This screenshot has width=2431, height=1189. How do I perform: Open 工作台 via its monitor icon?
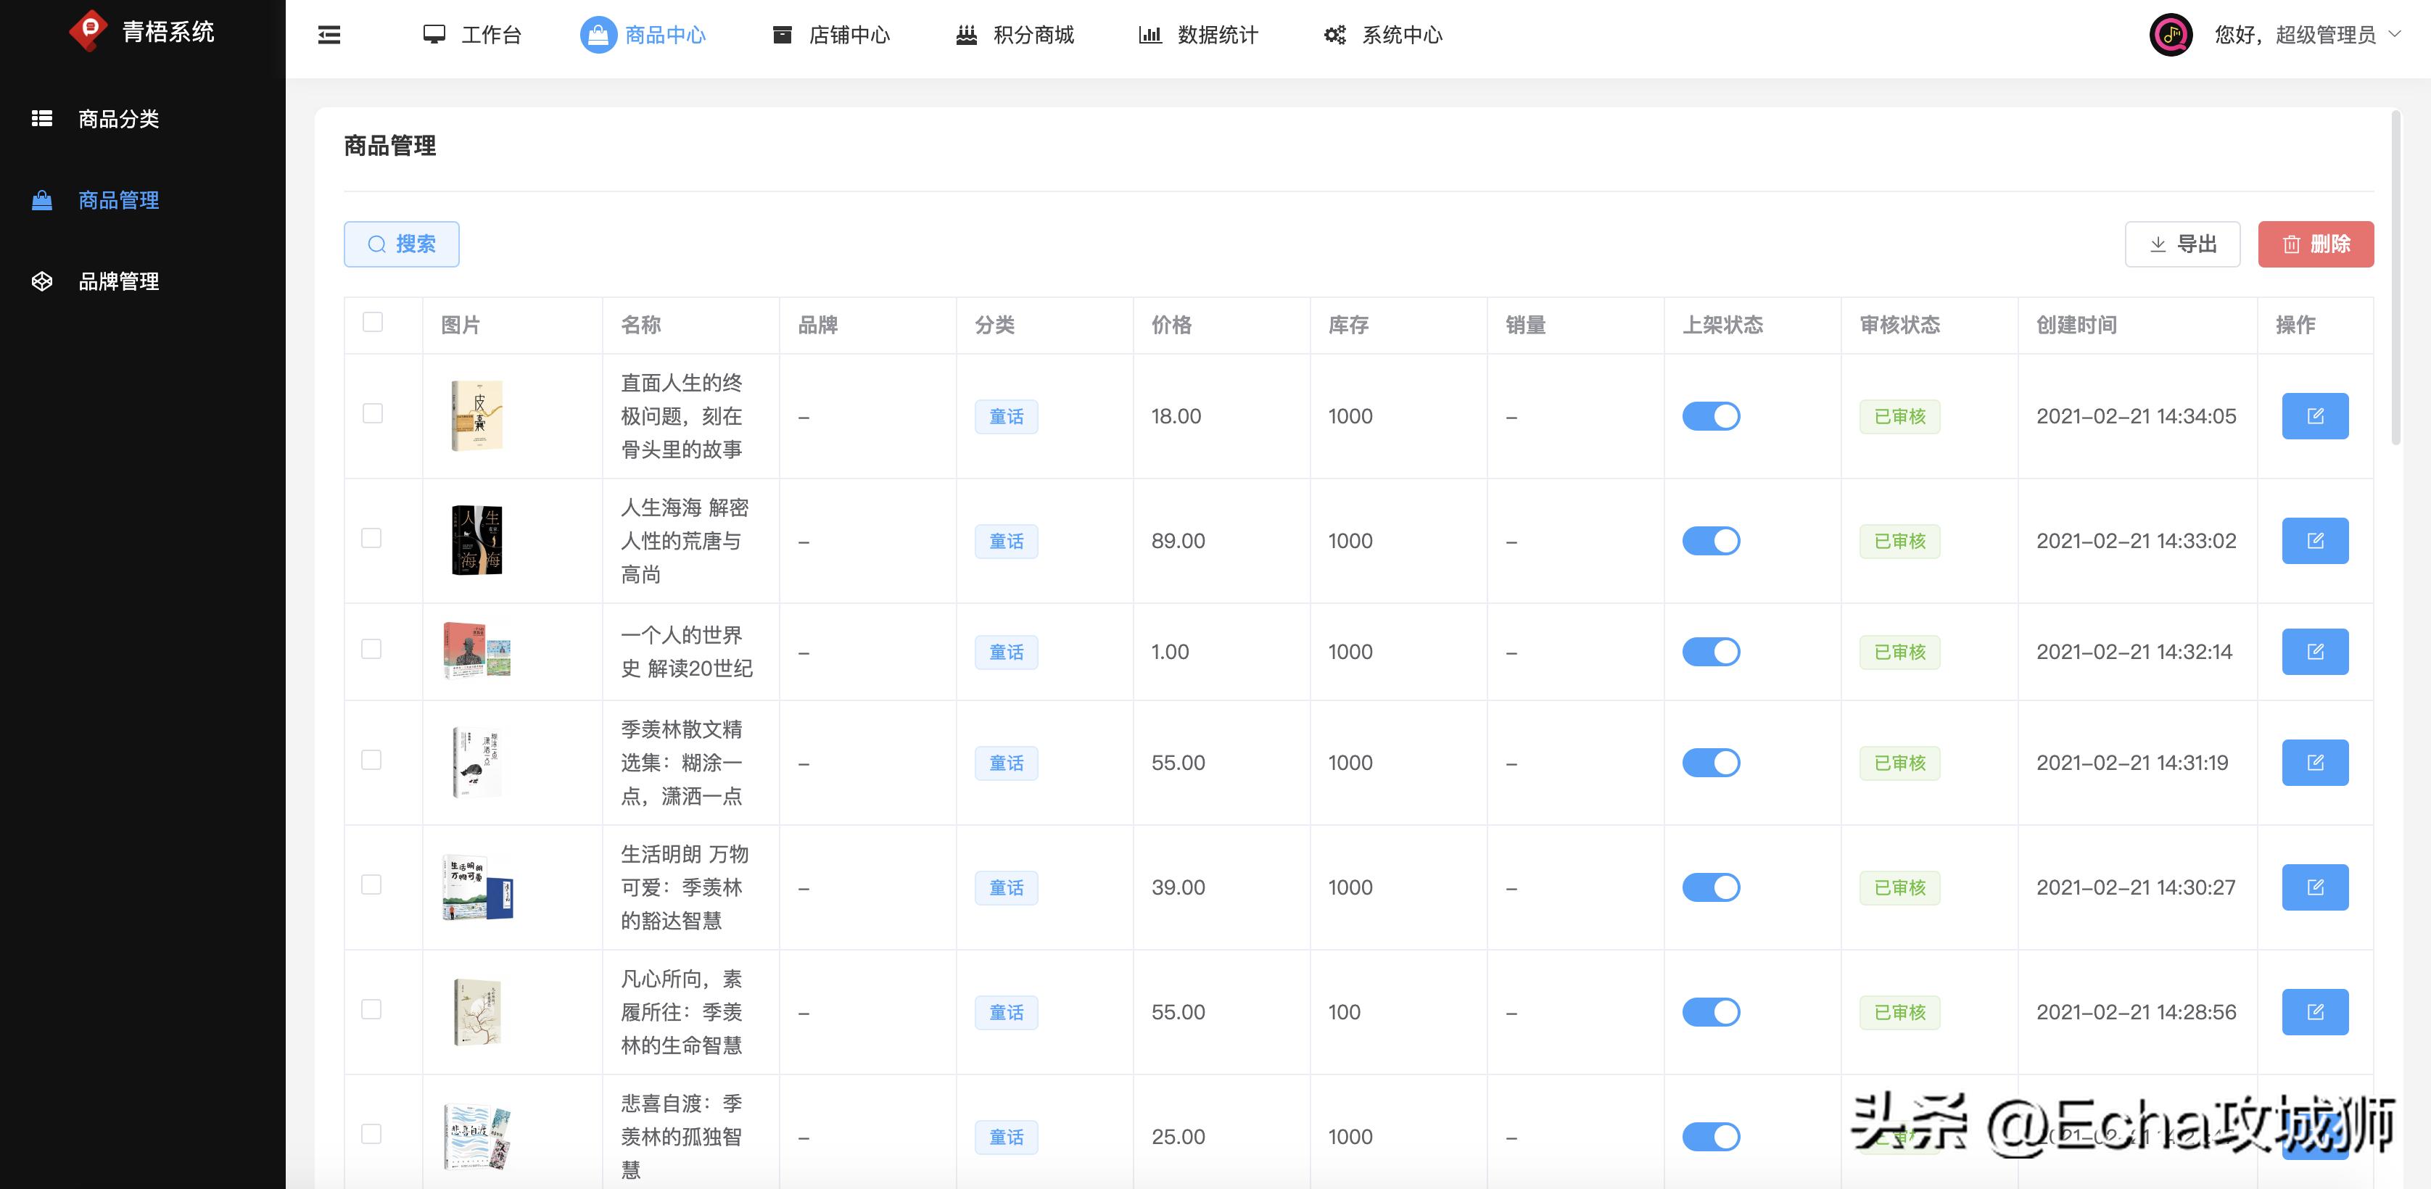tap(433, 33)
